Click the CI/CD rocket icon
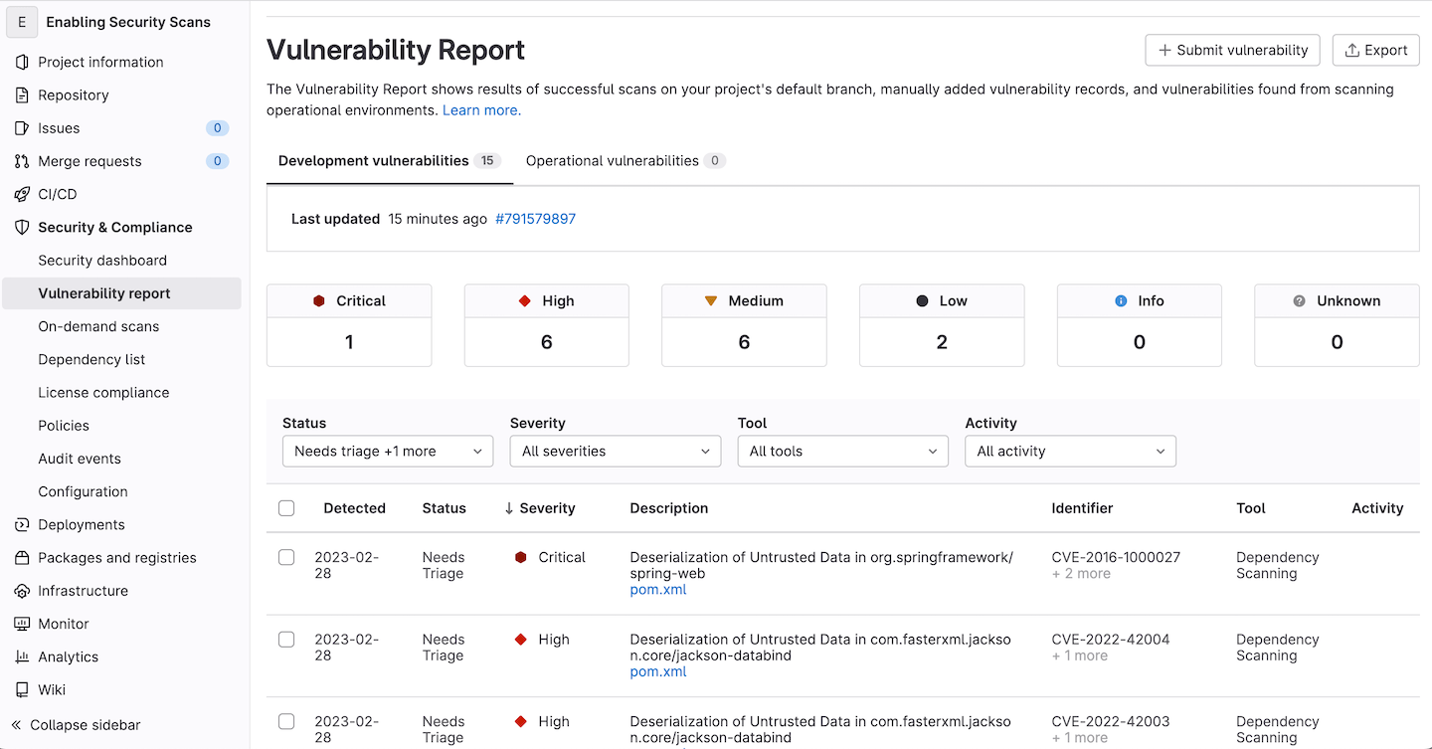Screen dimensions: 1432x749 pyautogui.click(x=22, y=194)
